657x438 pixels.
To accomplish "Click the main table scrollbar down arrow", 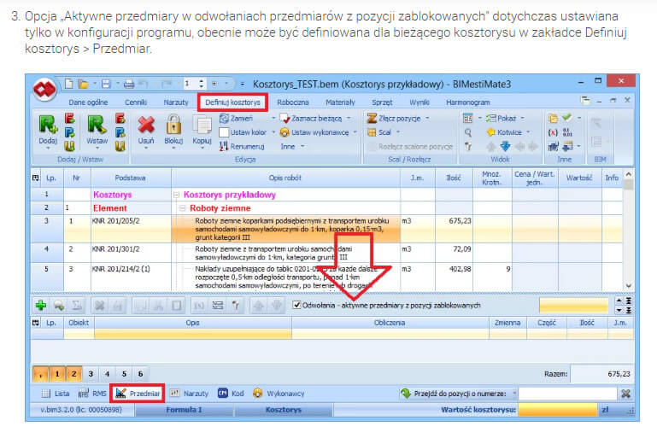I will (x=628, y=286).
